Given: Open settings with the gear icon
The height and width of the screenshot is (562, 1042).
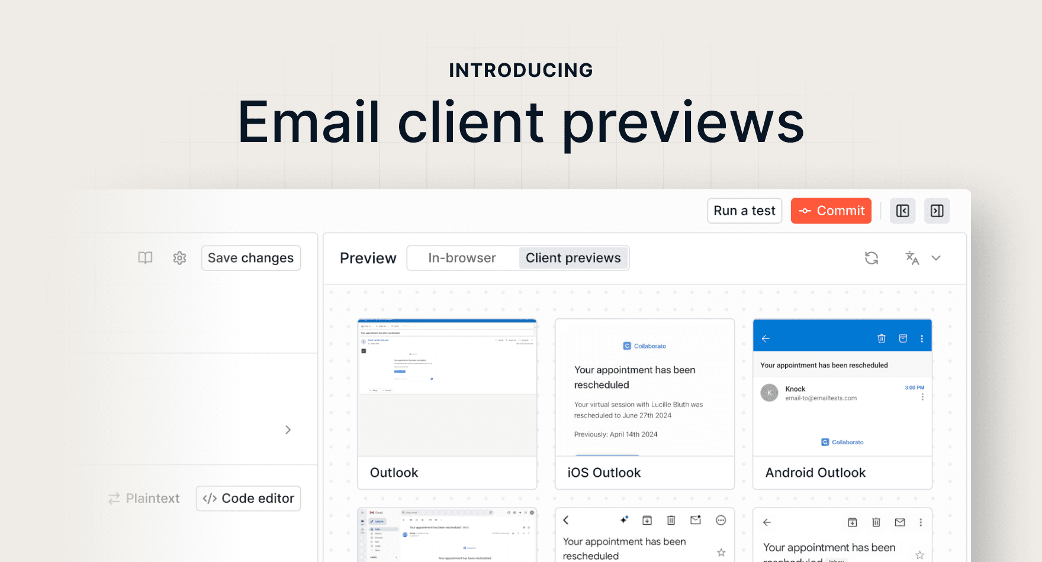Looking at the screenshot, I should (x=179, y=258).
